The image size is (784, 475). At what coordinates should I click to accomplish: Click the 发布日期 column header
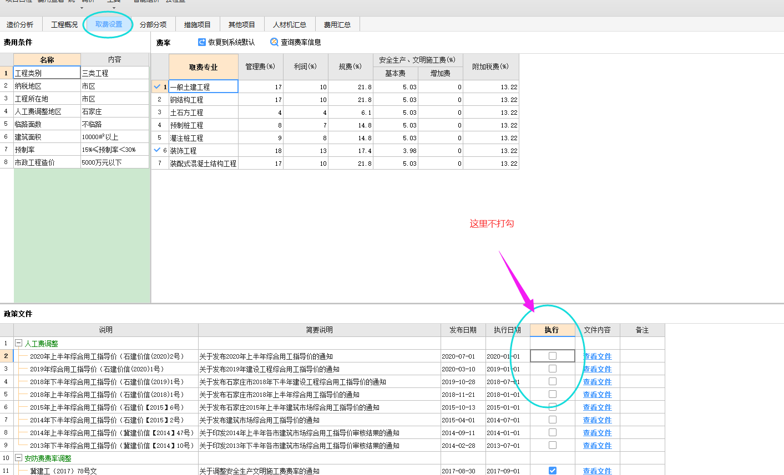pyautogui.click(x=463, y=330)
